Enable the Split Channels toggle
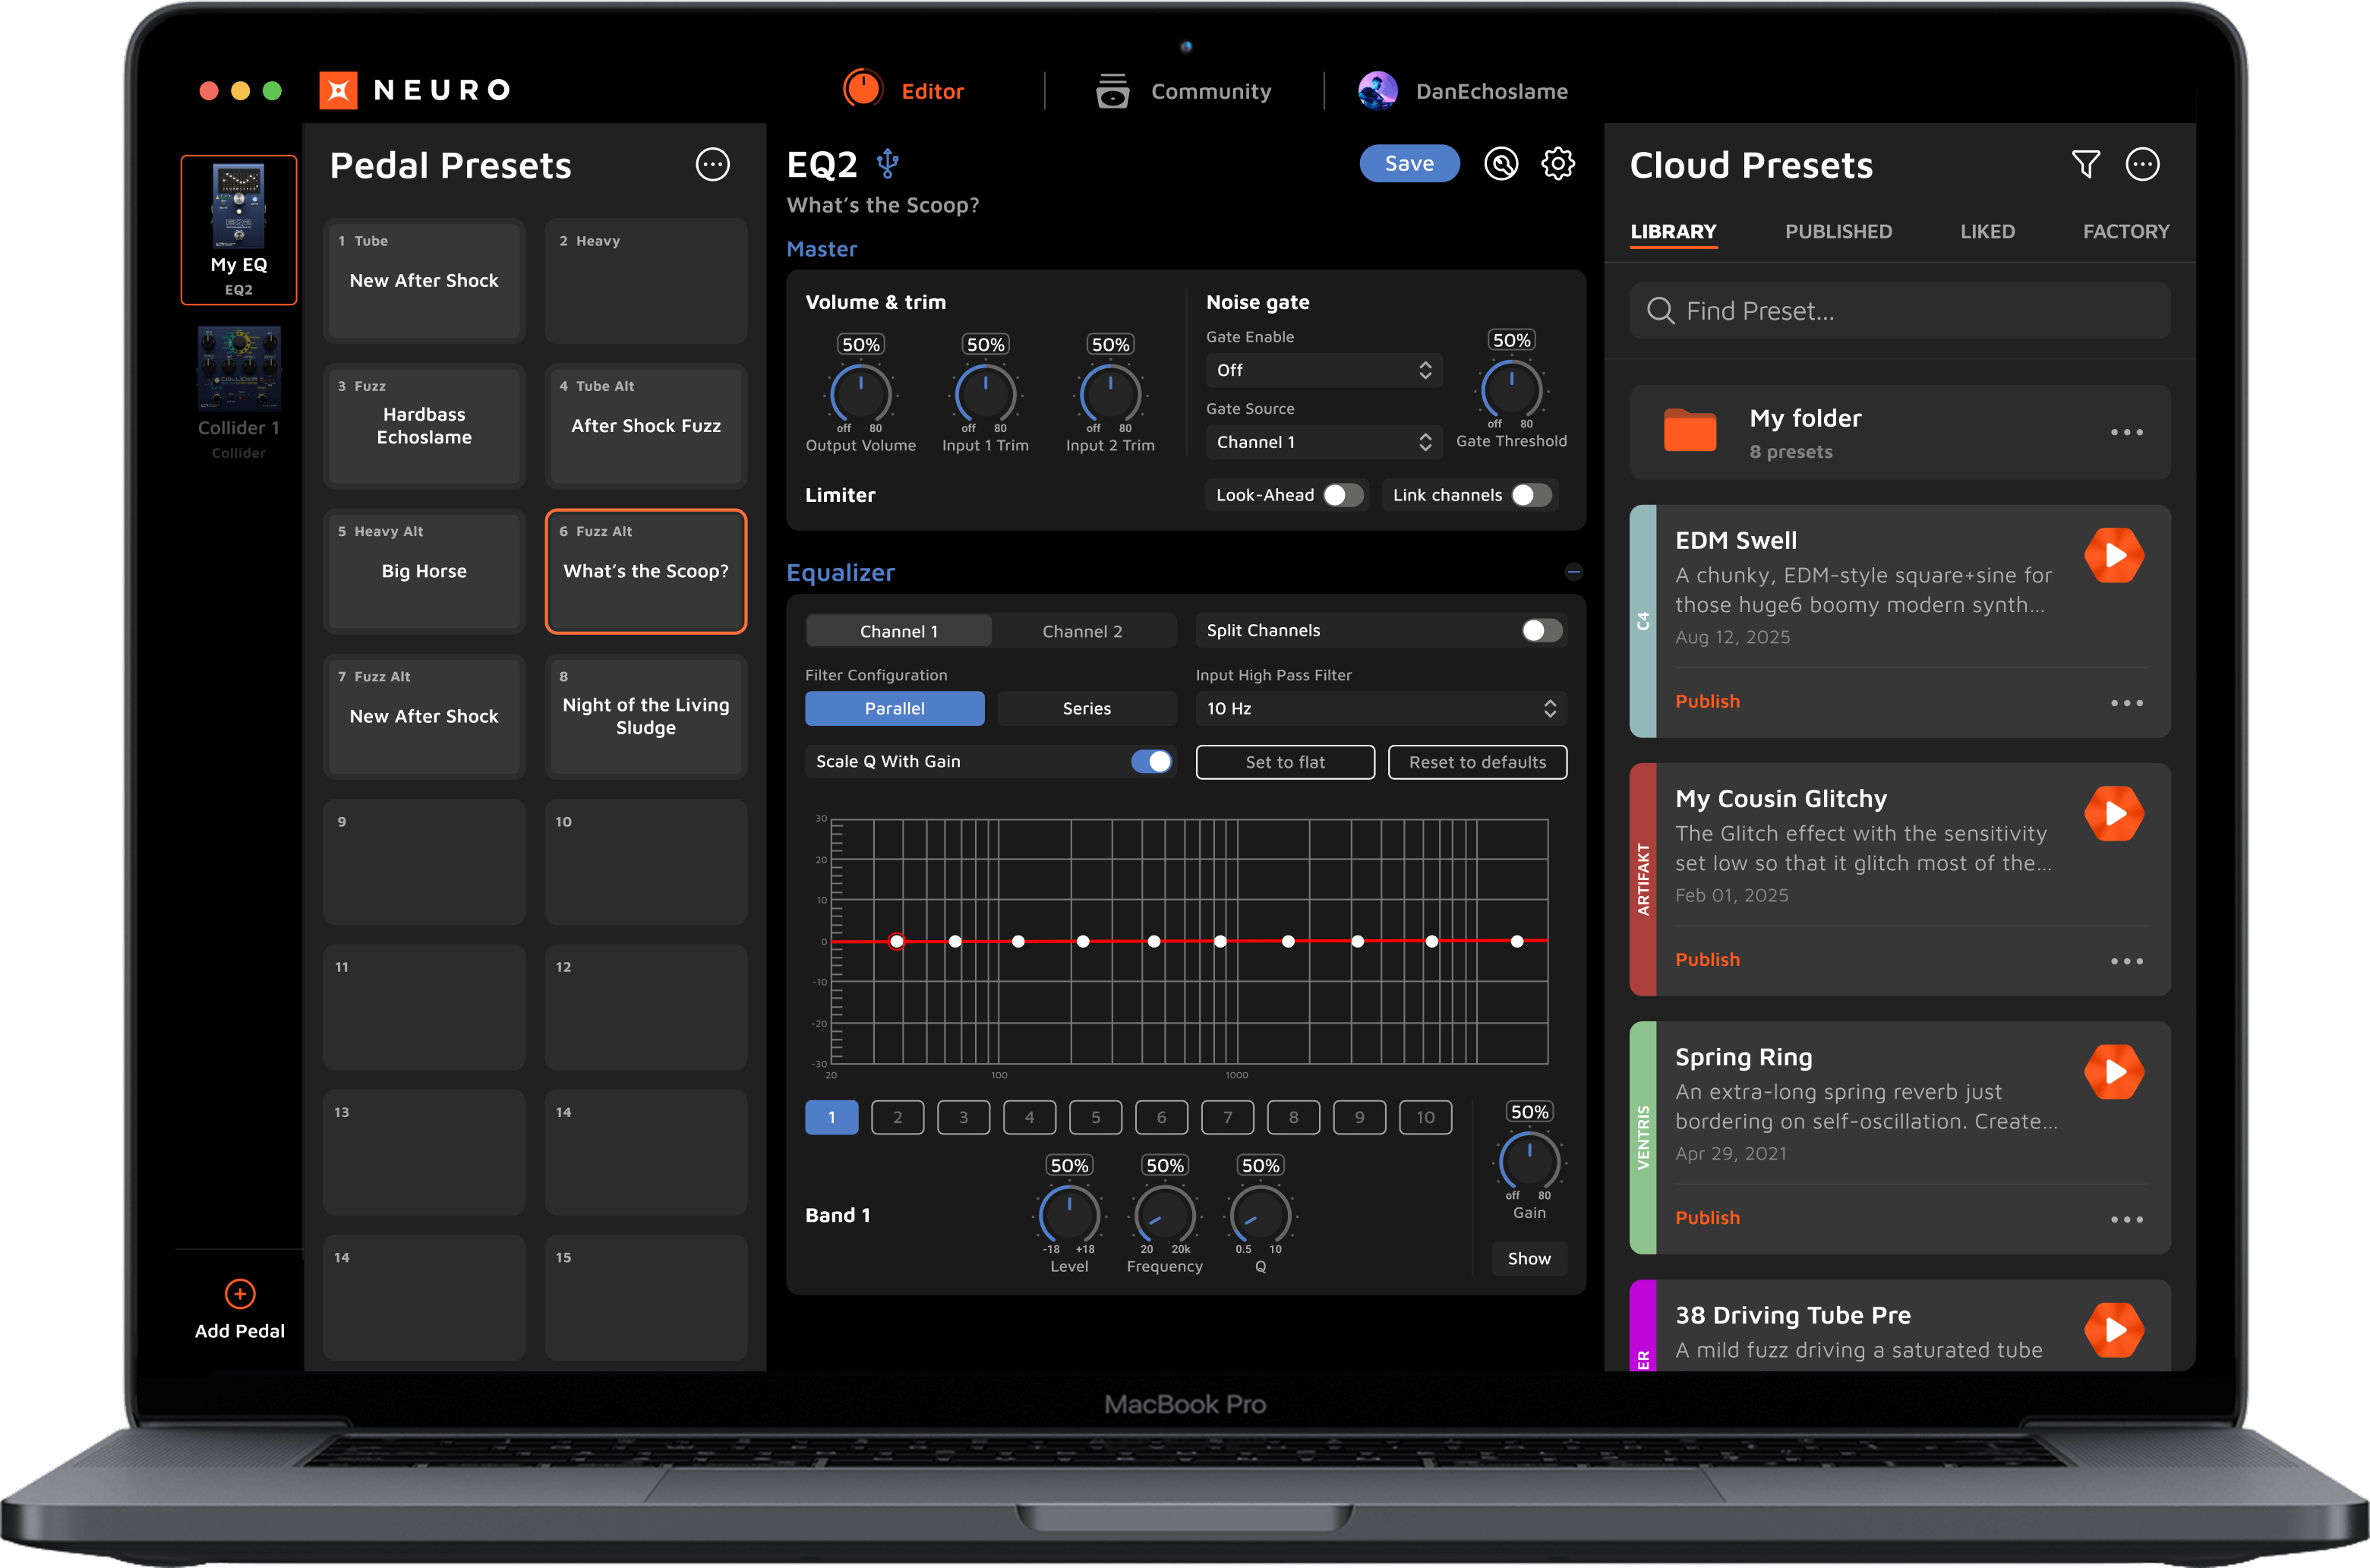This screenshot has height=1568, width=2370. [1538, 630]
